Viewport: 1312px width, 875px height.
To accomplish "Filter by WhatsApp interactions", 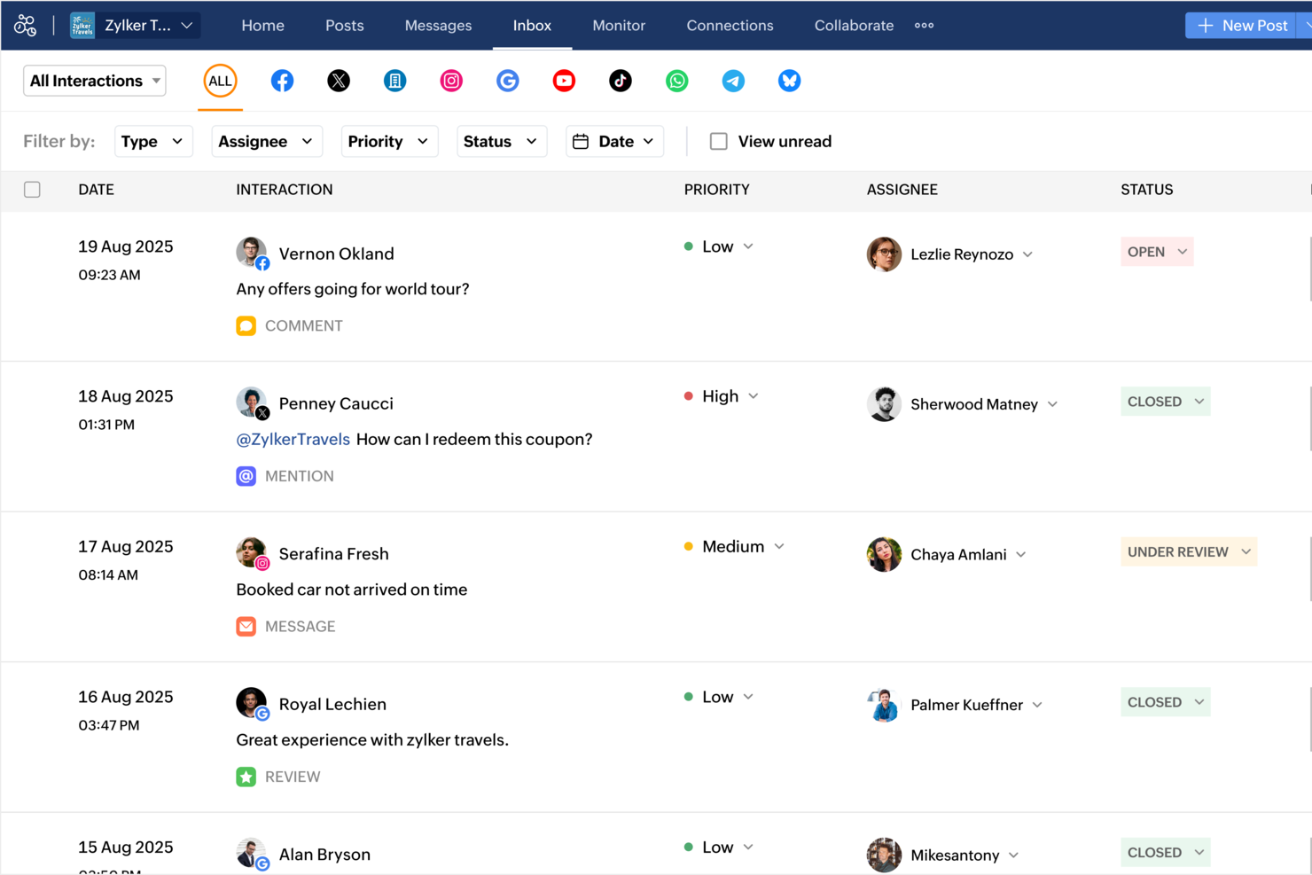I will tap(676, 81).
